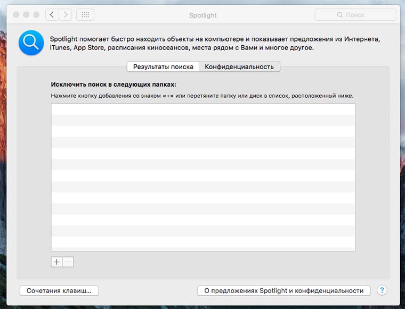Click the blue Spotlight magnifier icon
This screenshot has height=309, width=405.
point(31,43)
